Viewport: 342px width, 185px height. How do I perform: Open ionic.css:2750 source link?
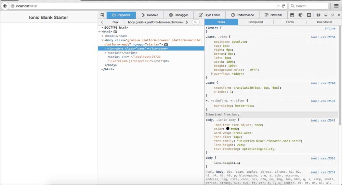(323, 37)
